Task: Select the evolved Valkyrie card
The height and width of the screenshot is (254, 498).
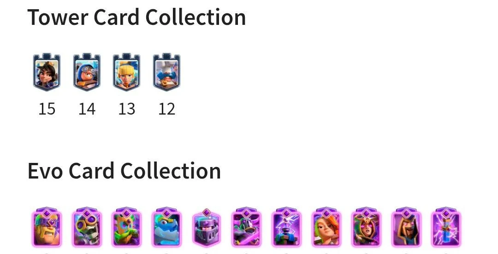Action: (x=326, y=227)
